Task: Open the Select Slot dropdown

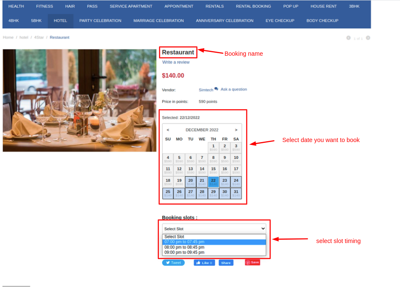Action: pos(214,229)
